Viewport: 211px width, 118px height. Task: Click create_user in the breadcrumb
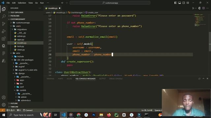pos(93,12)
